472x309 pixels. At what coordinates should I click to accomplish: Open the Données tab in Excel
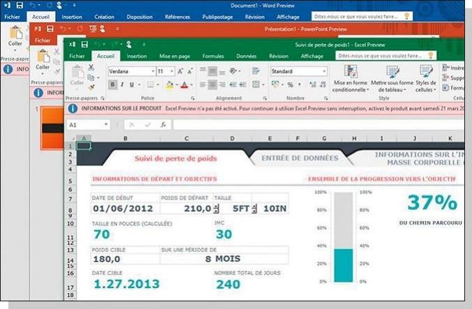pyautogui.click(x=246, y=56)
